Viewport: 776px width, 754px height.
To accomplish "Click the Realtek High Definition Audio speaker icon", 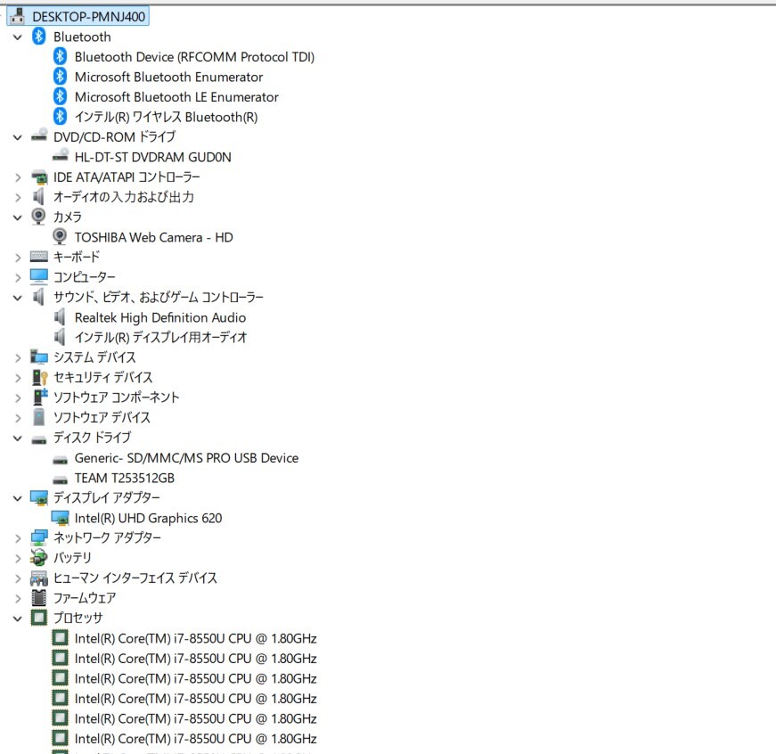I will tap(60, 317).
